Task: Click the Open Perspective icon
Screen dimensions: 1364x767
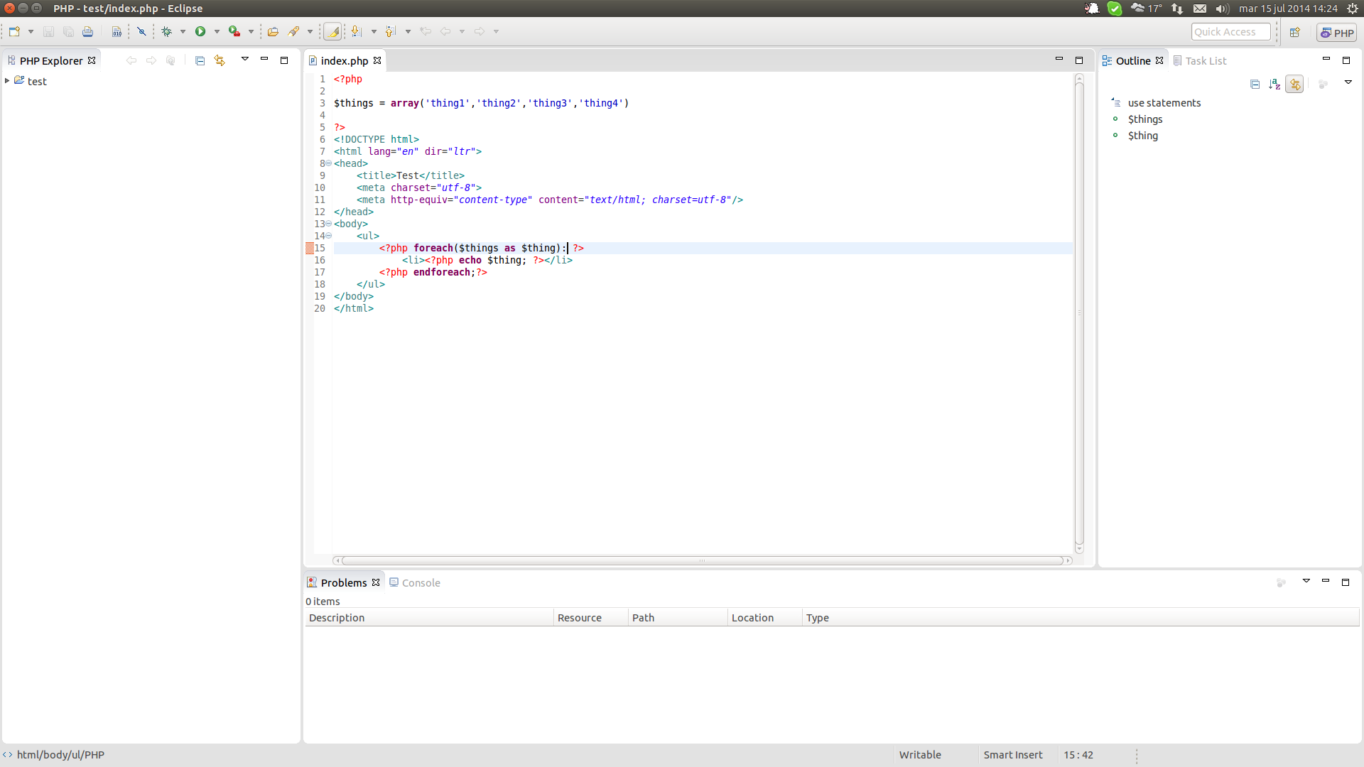Action: click(x=1295, y=33)
